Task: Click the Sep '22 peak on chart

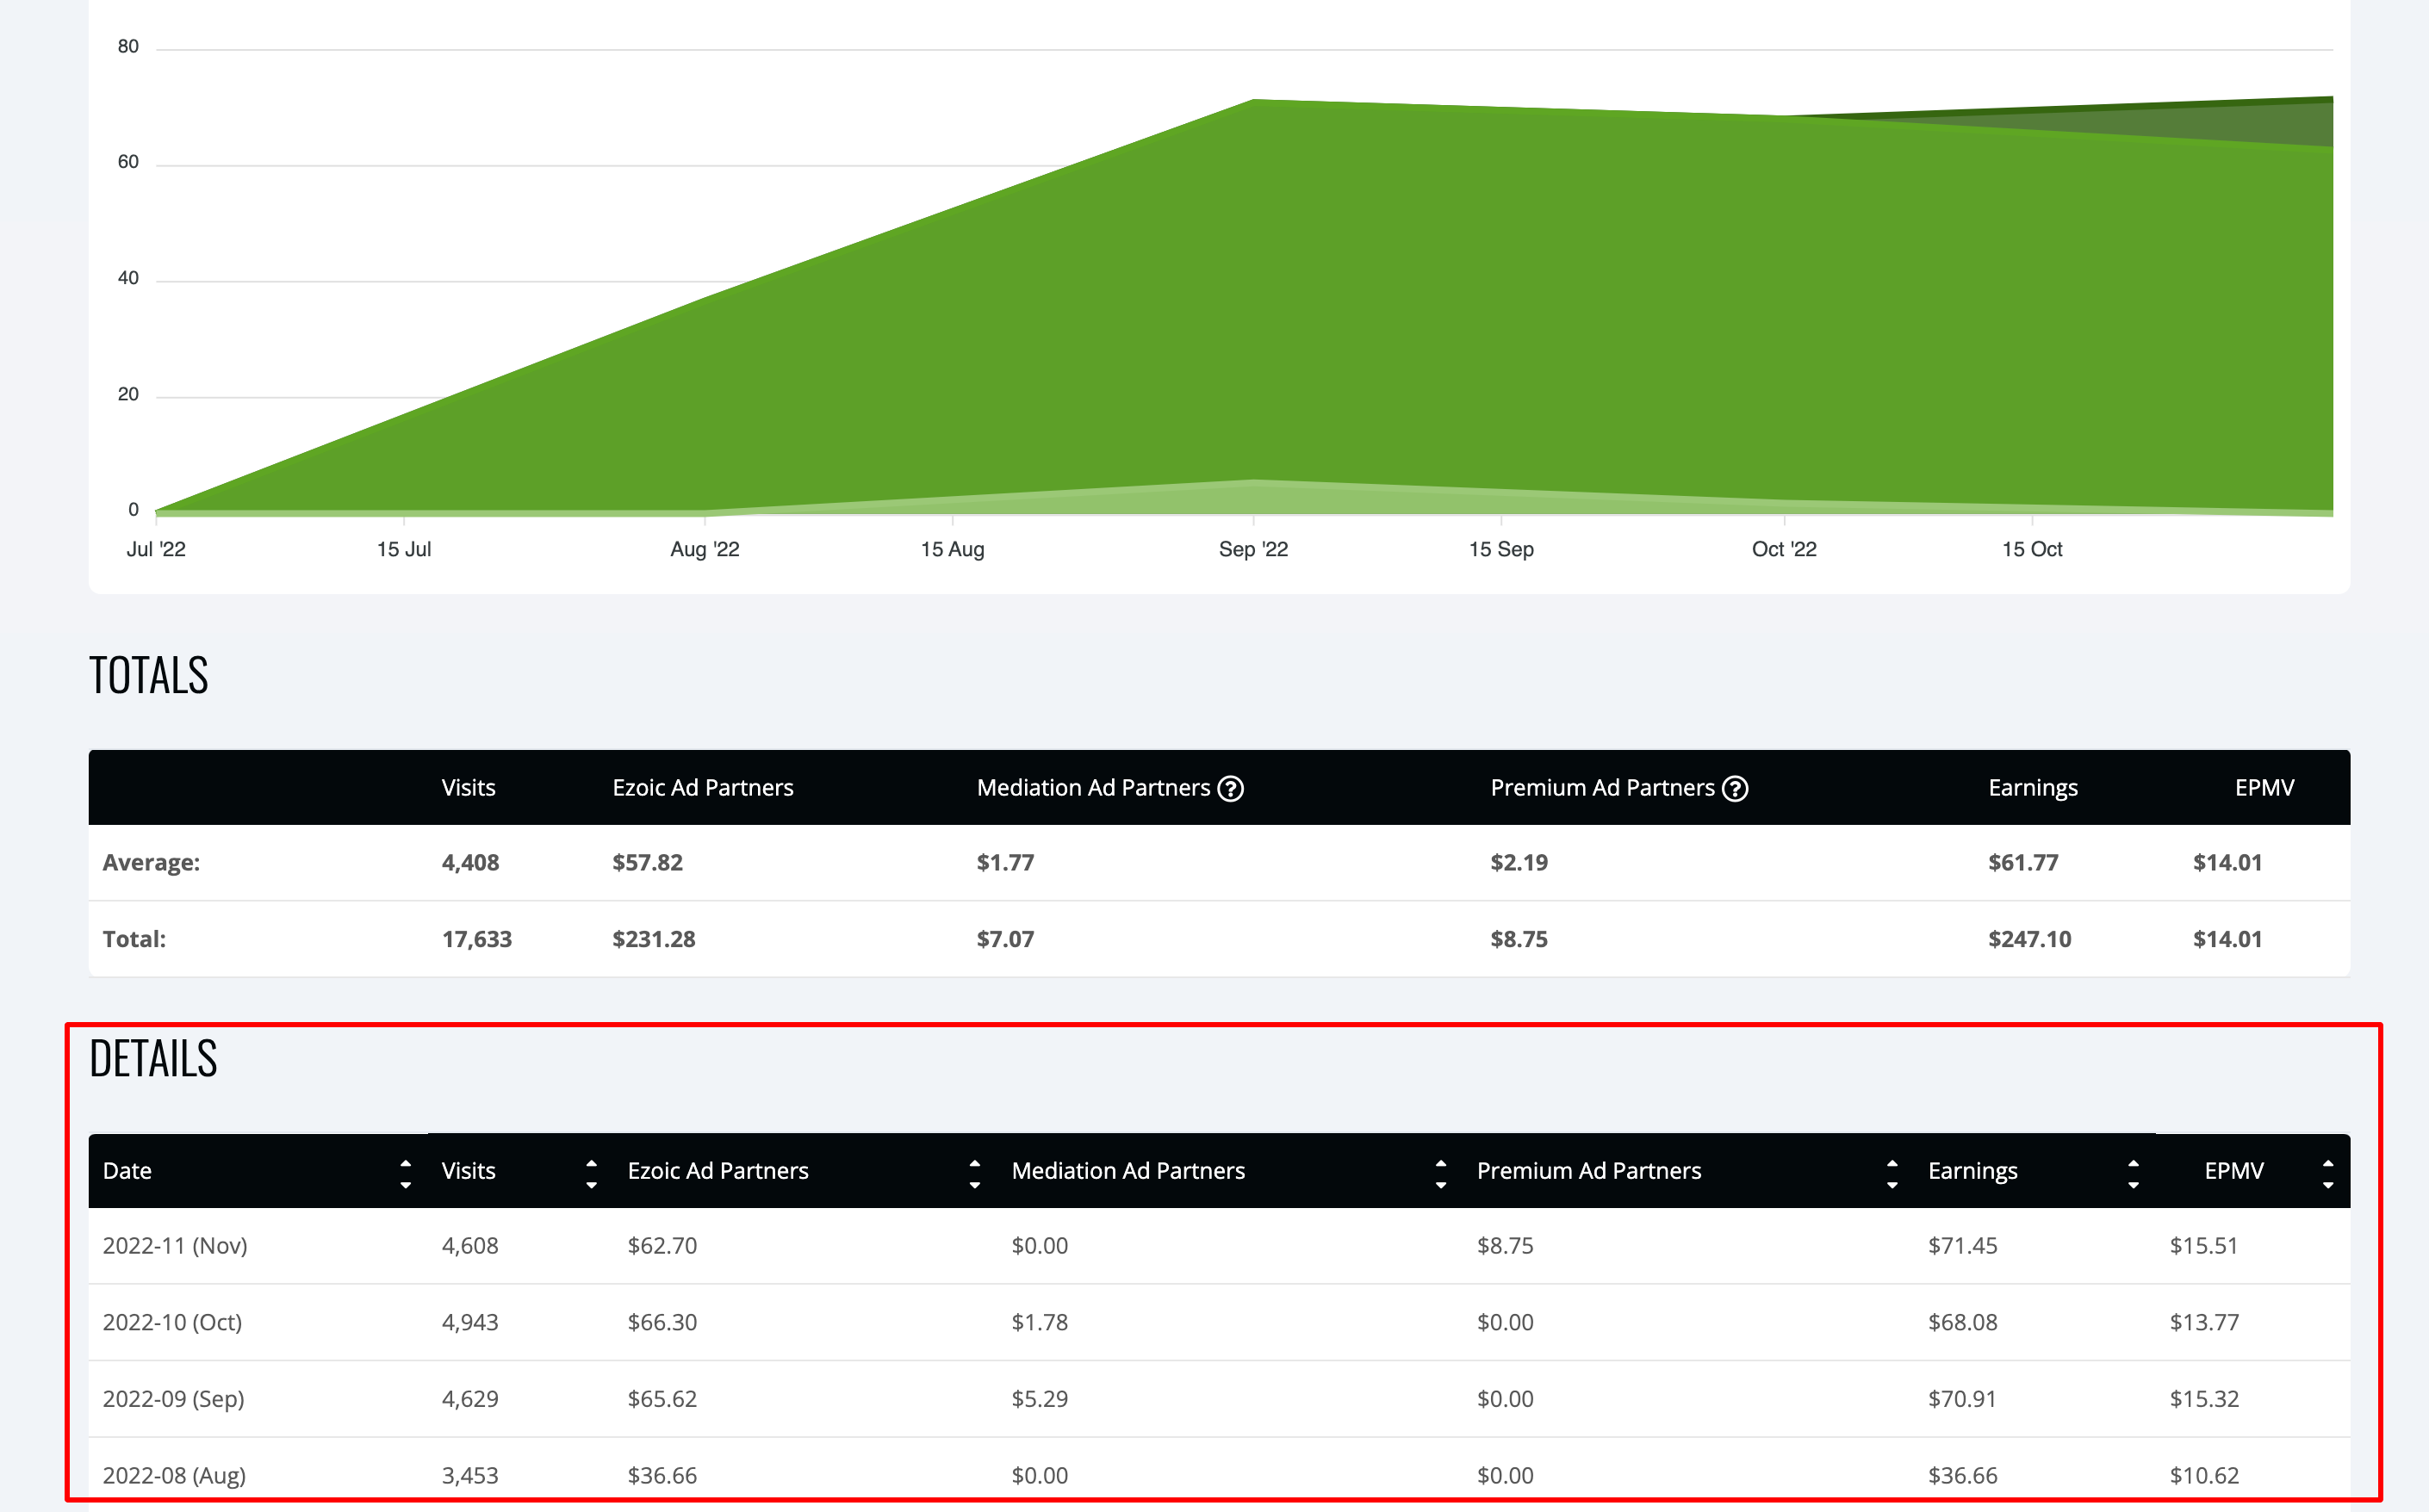Action: click(1253, 100)
